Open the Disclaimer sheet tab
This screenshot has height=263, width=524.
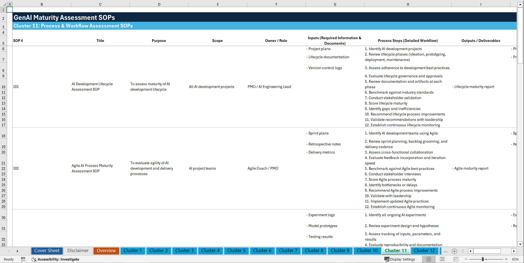click(78, 251)
